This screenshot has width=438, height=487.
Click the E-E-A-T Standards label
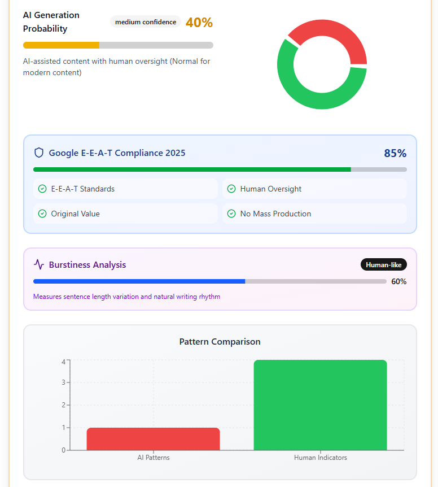click(83, 189)
